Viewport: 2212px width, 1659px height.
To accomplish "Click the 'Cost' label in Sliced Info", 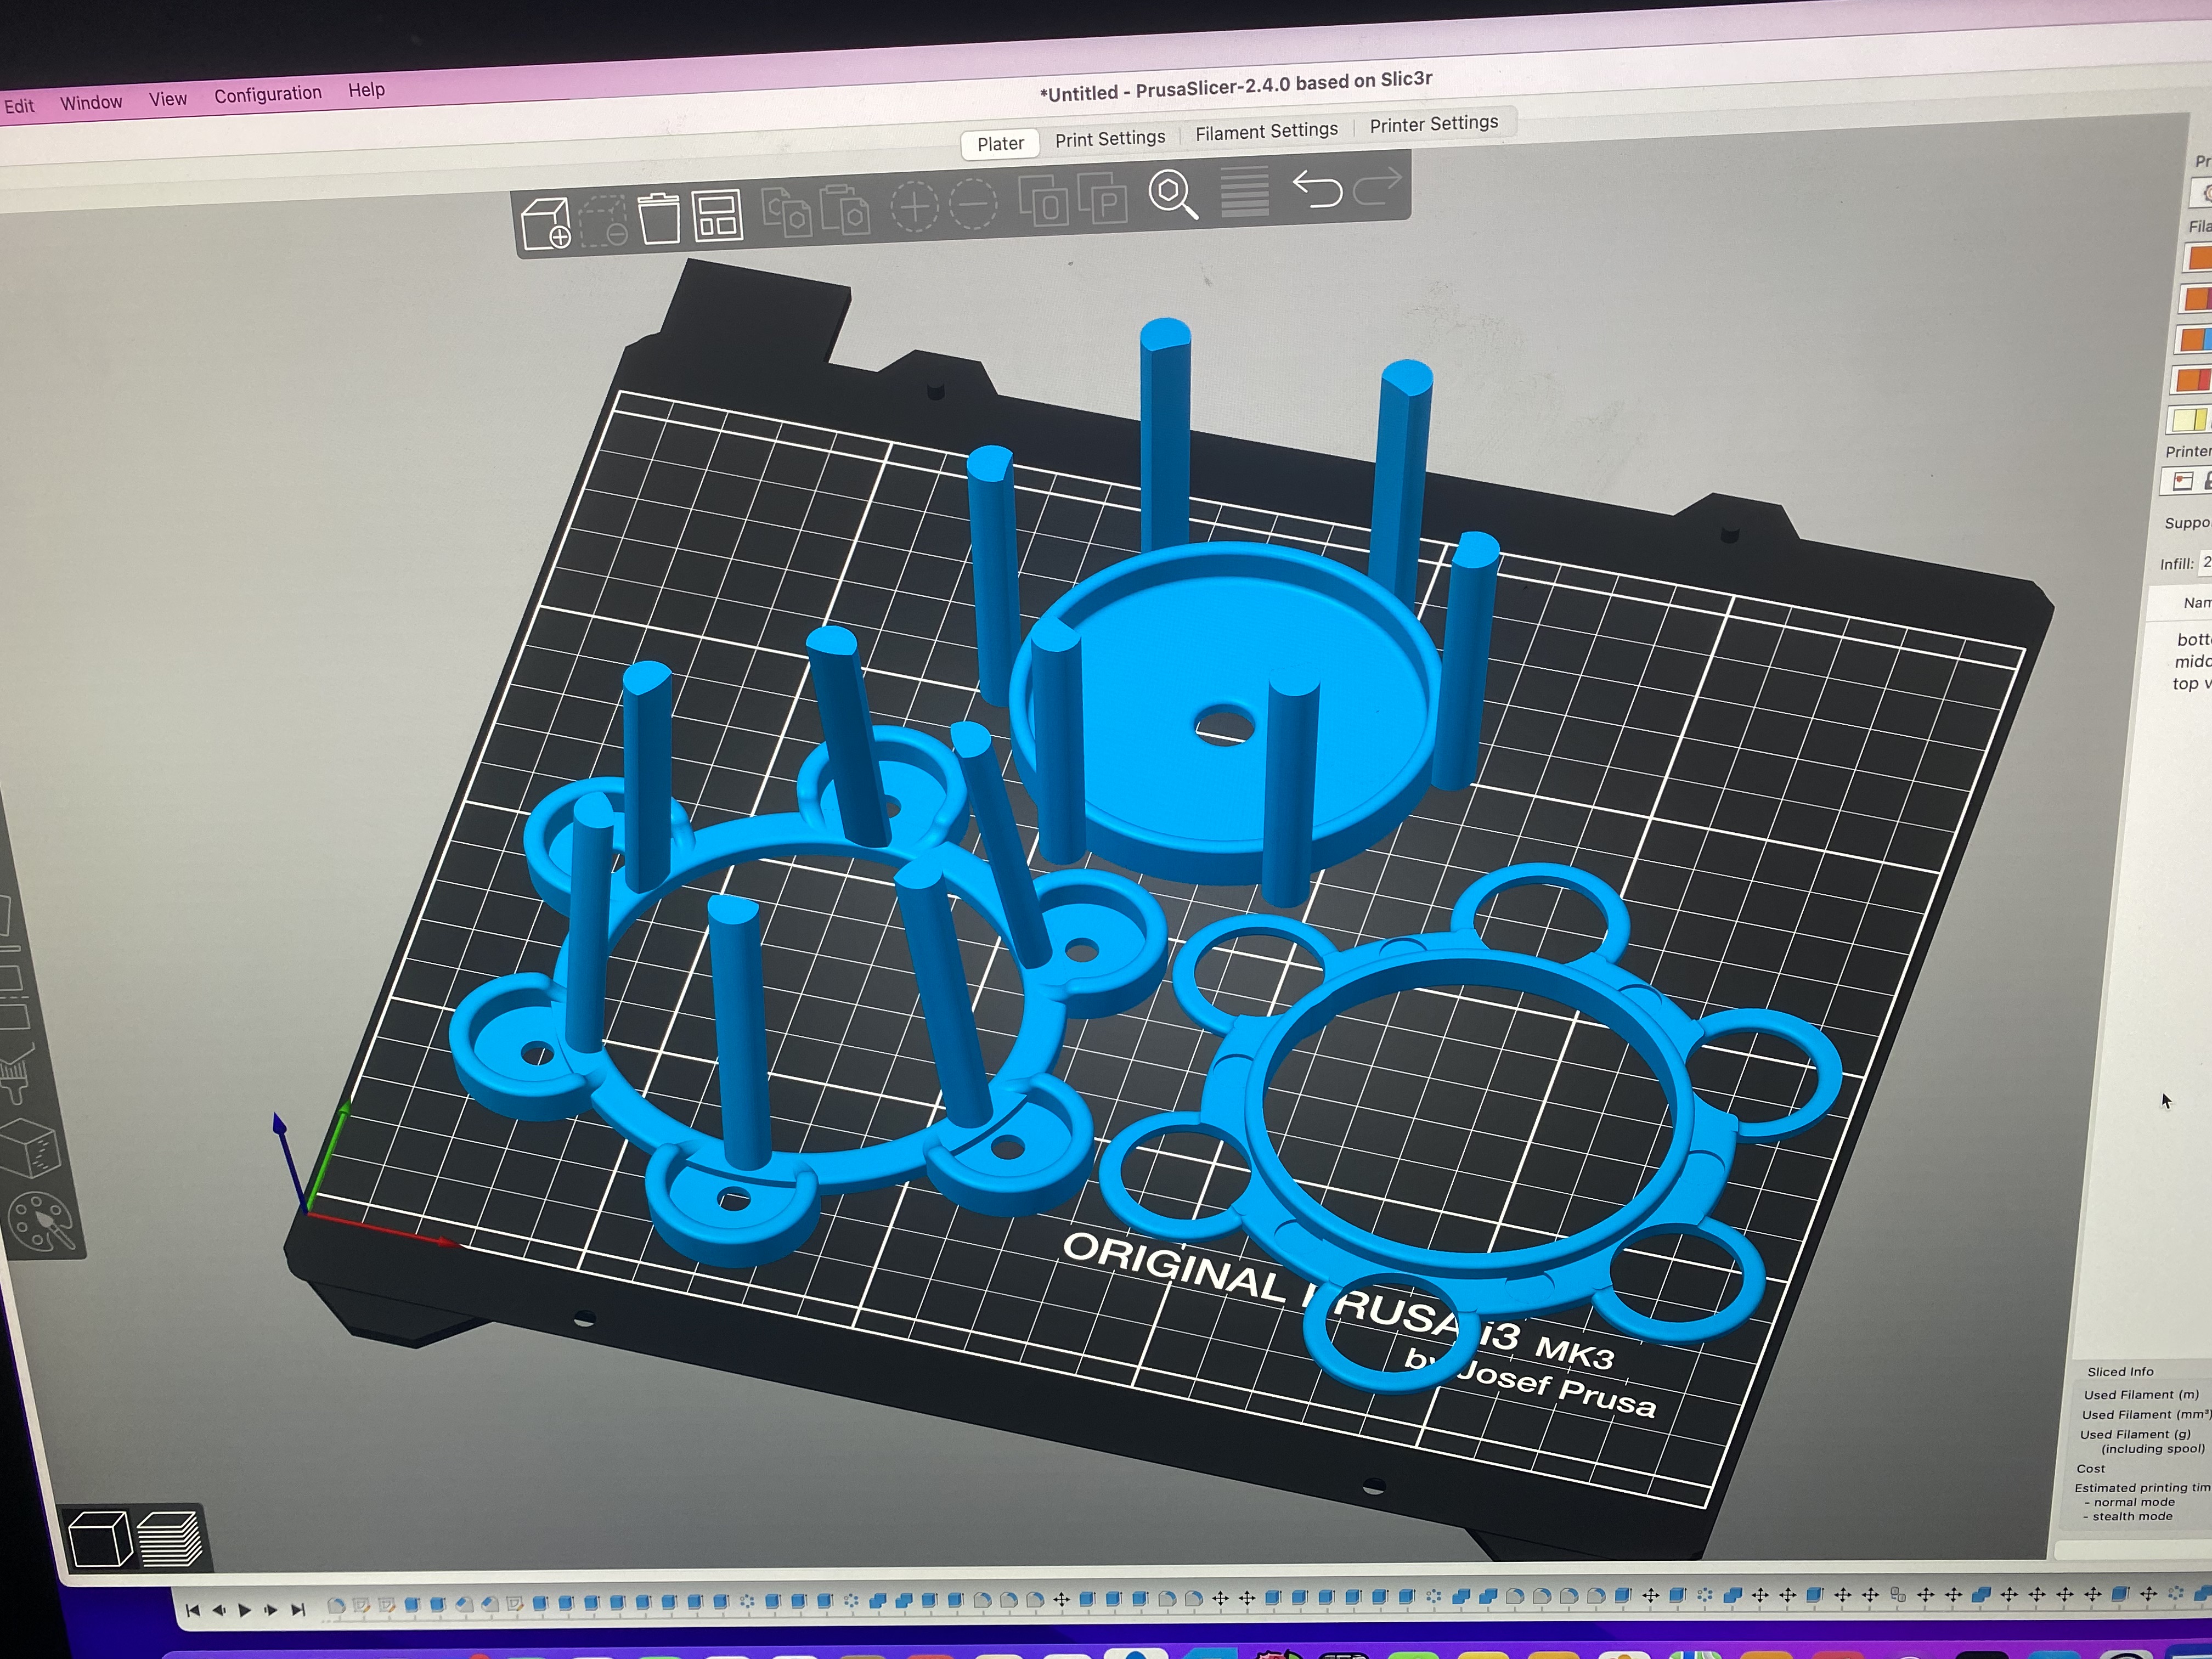I will 2091,1469.
